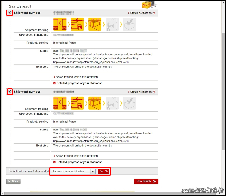Screen dimensions: 226x196
Task: Click first shipment's 'International Parcel' text
Action: click(x=65, y=43)
